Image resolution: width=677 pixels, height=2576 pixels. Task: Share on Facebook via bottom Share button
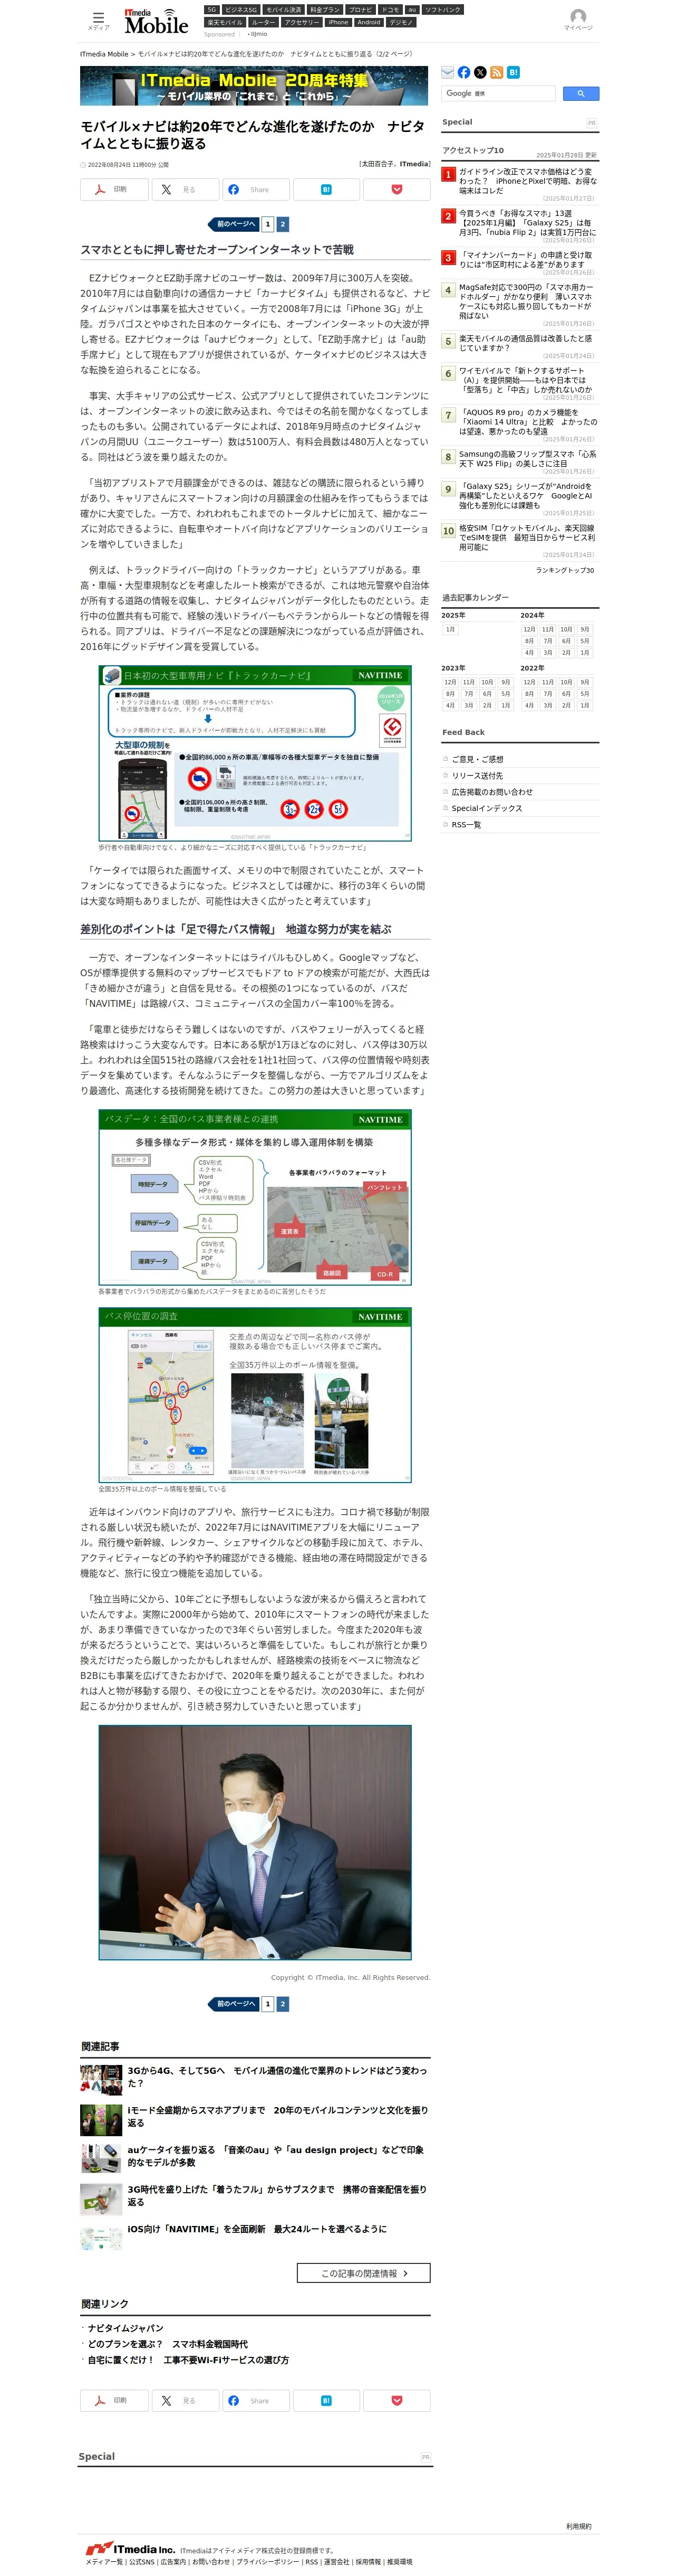256,2400
